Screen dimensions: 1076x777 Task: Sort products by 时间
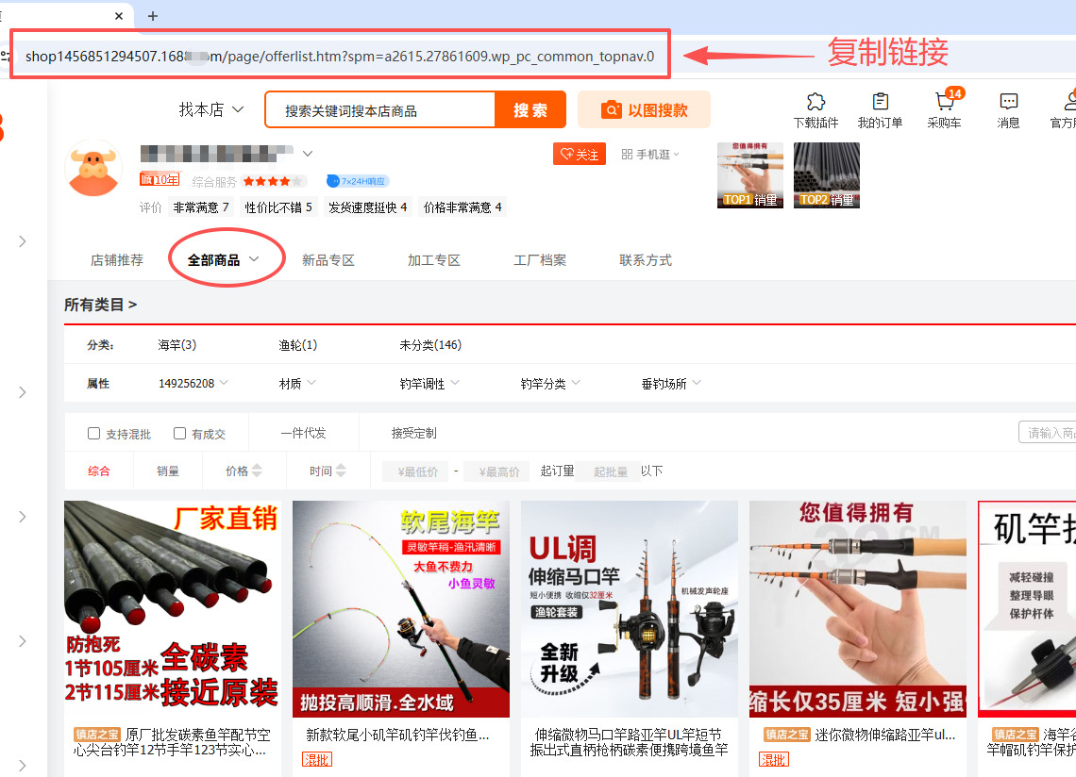(x=328, y=471)
